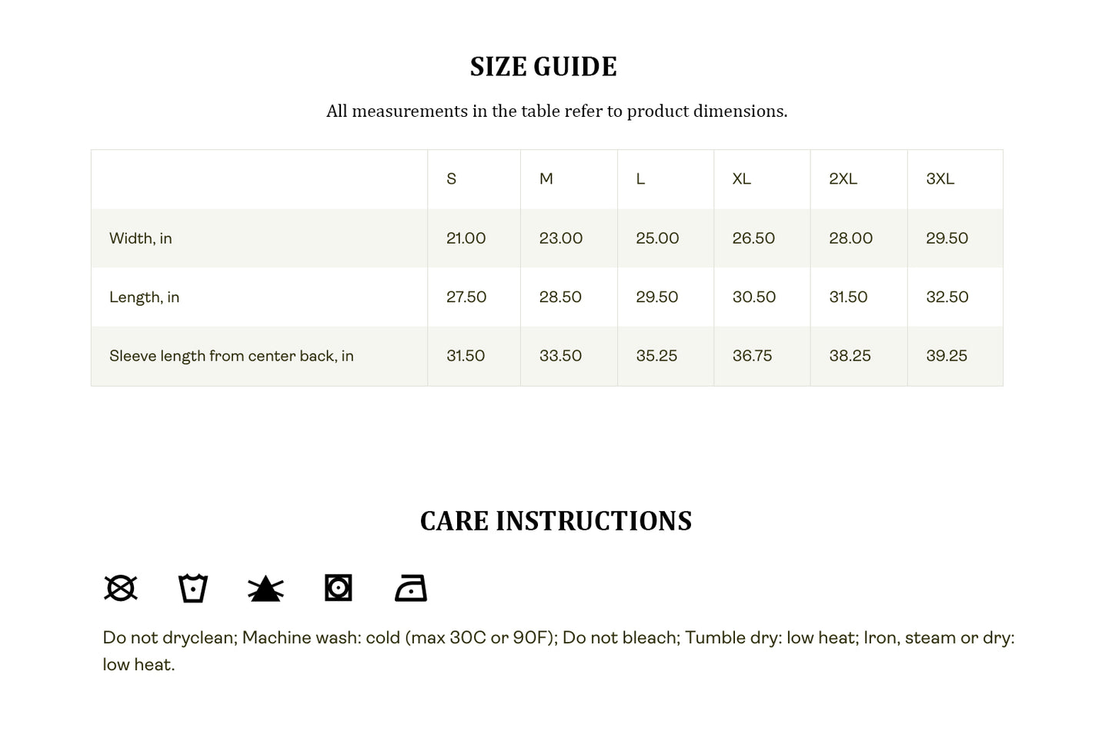Click the Care Instructions heading

pyautogui.click(x=556, y=521)
